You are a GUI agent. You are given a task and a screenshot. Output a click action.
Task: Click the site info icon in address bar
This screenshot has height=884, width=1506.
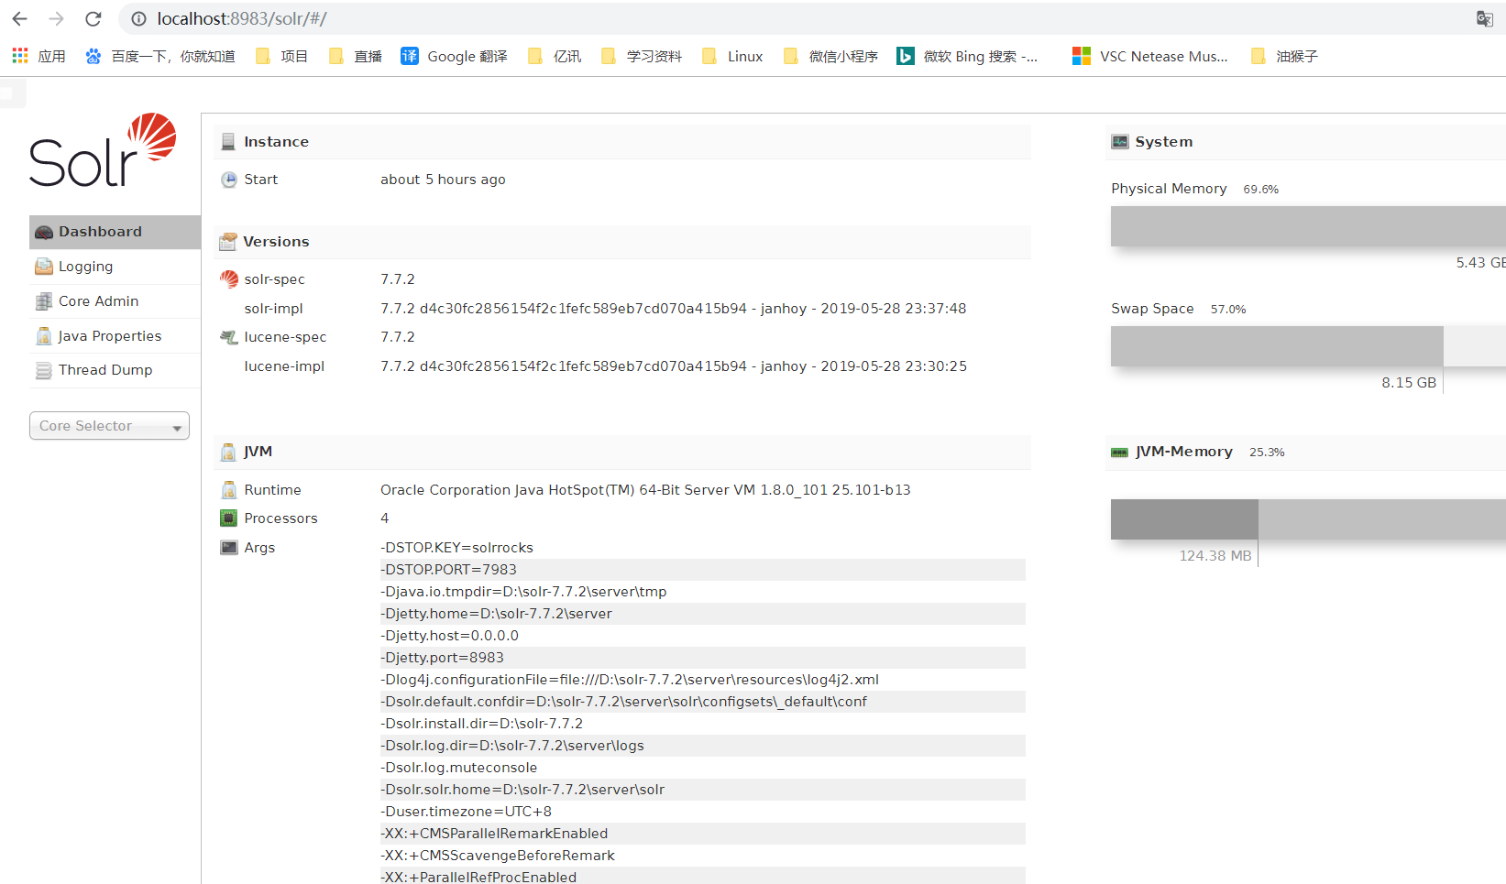pos(138,18)
